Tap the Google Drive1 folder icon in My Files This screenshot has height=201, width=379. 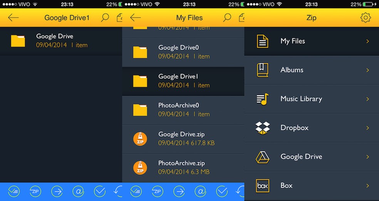coord(140,81)
